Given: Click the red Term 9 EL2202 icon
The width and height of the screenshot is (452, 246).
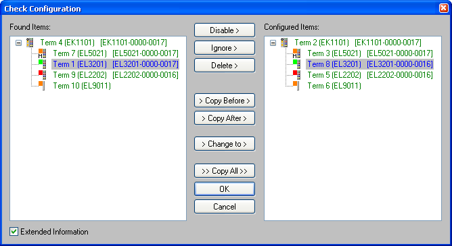Looking at the screenshot, I should pos(42,75).
